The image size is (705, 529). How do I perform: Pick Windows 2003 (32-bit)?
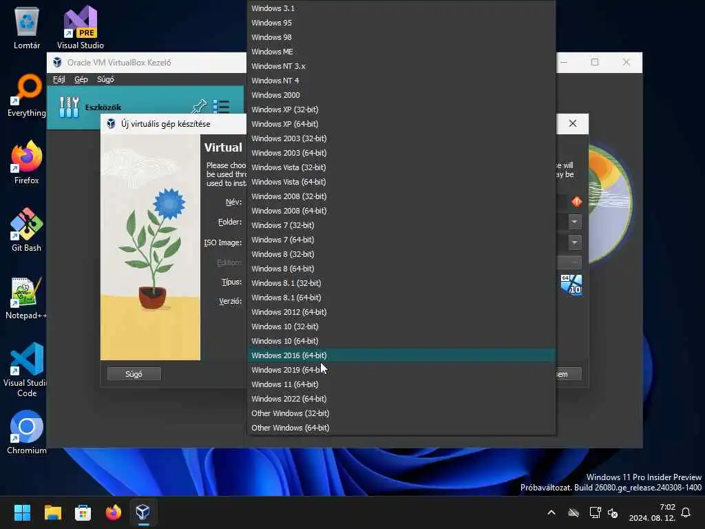[401, 138]
